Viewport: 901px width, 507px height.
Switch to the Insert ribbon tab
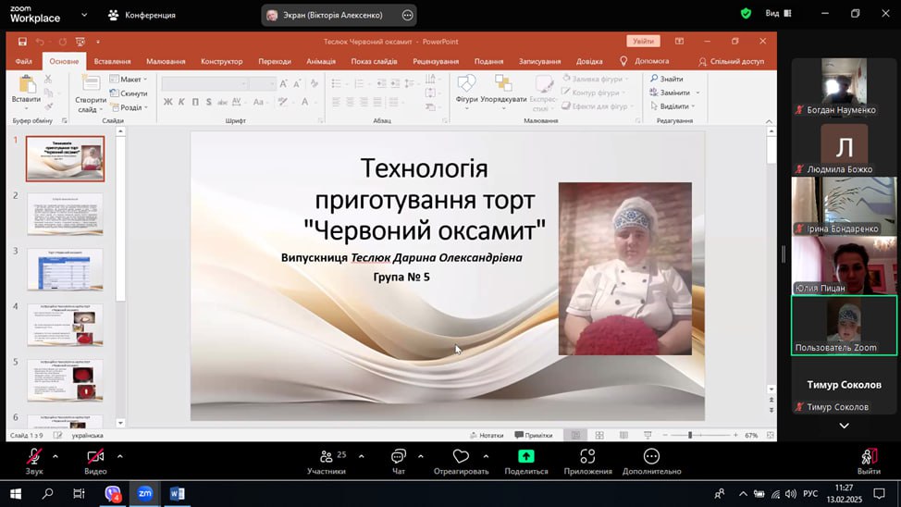[x=112, y=61]
